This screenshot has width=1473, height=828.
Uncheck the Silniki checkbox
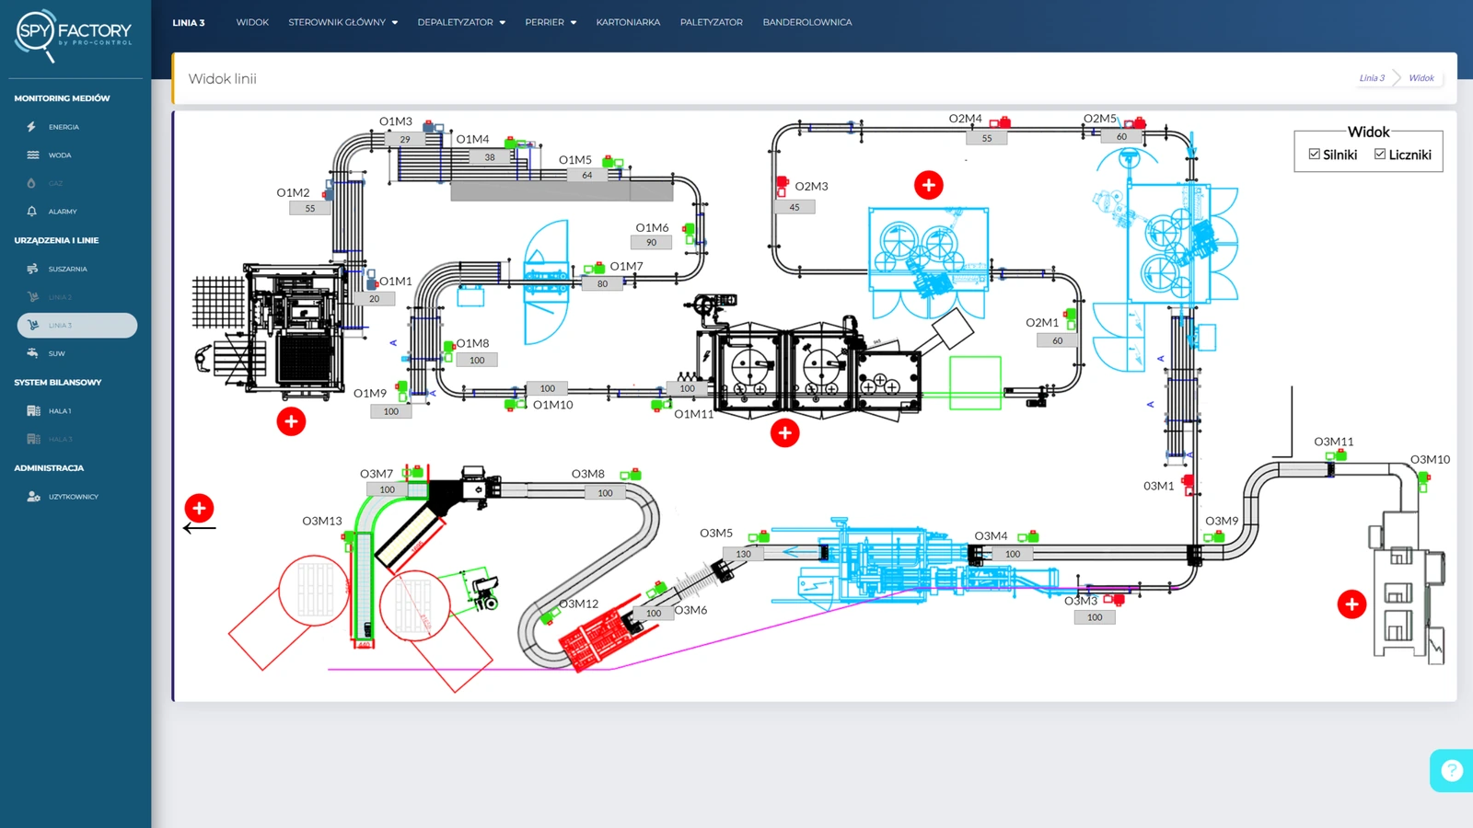point(1315,155)
